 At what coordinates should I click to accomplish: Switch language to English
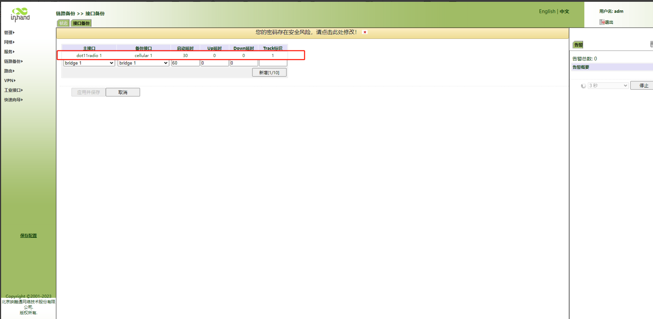coord(547,12)
